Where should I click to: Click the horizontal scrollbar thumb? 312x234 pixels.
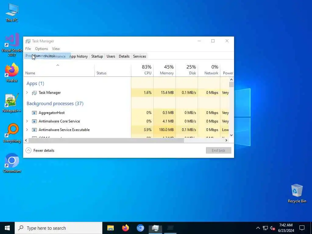tap(106, 140)
